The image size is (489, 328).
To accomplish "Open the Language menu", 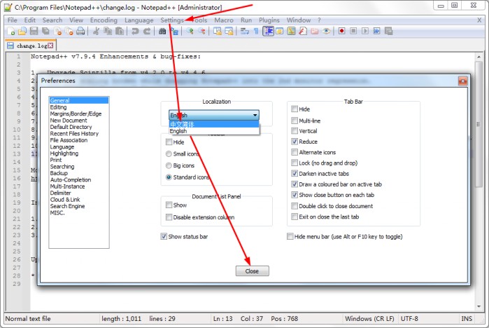I will pos(139,20).
